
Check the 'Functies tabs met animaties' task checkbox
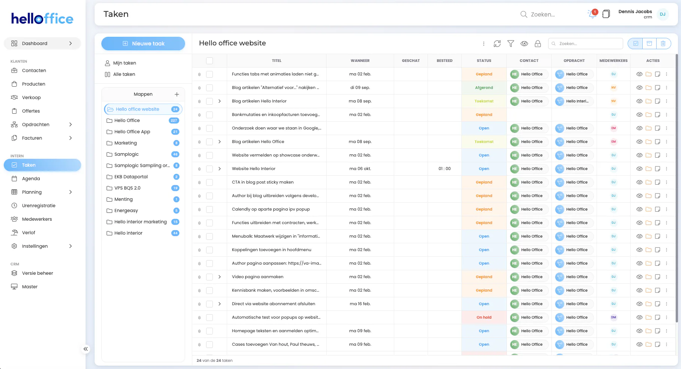tap(209, 74)
